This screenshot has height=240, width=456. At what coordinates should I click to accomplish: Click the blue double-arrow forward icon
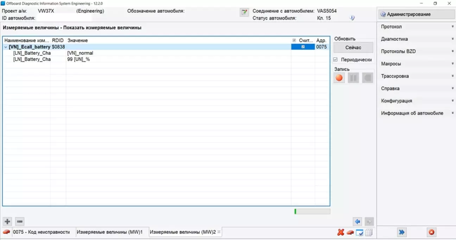401,232
